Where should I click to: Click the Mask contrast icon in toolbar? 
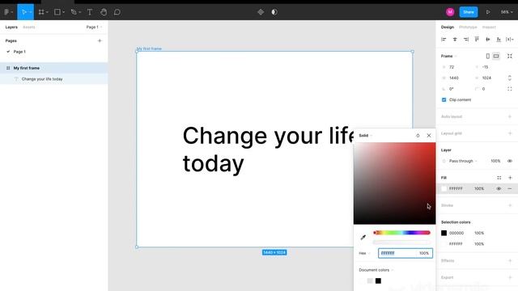coord(274,12)
